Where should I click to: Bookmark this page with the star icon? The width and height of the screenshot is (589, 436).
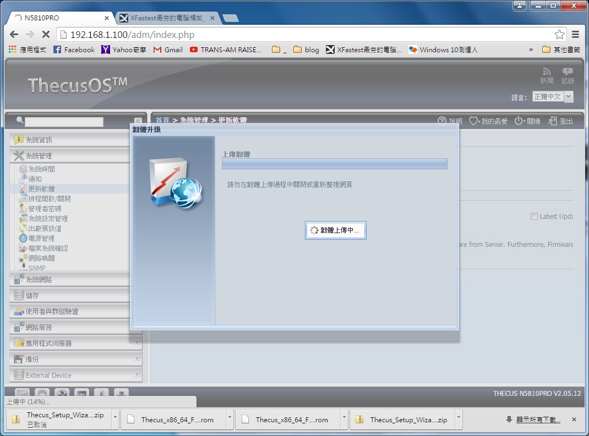coord(559,35)
